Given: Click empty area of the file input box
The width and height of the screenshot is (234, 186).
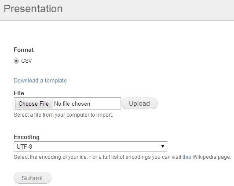Looking at the screenshot, I should 105,104.
